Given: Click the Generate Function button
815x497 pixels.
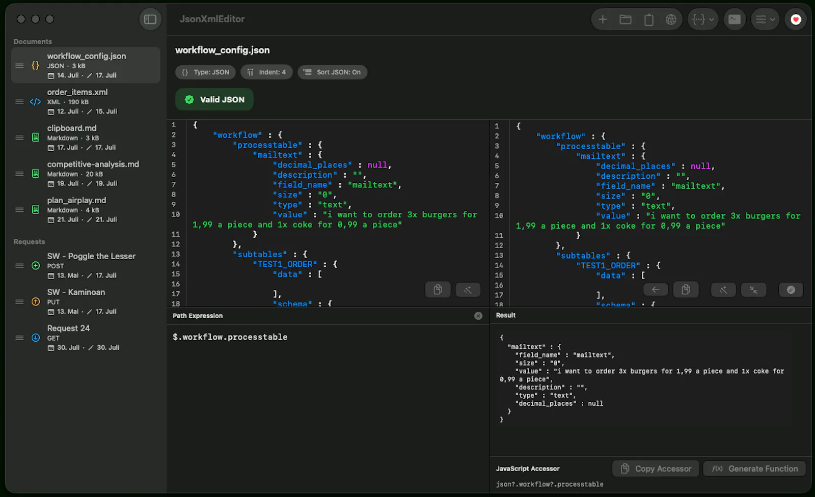Looking at the screenshot, I should (x=754, y=468).
